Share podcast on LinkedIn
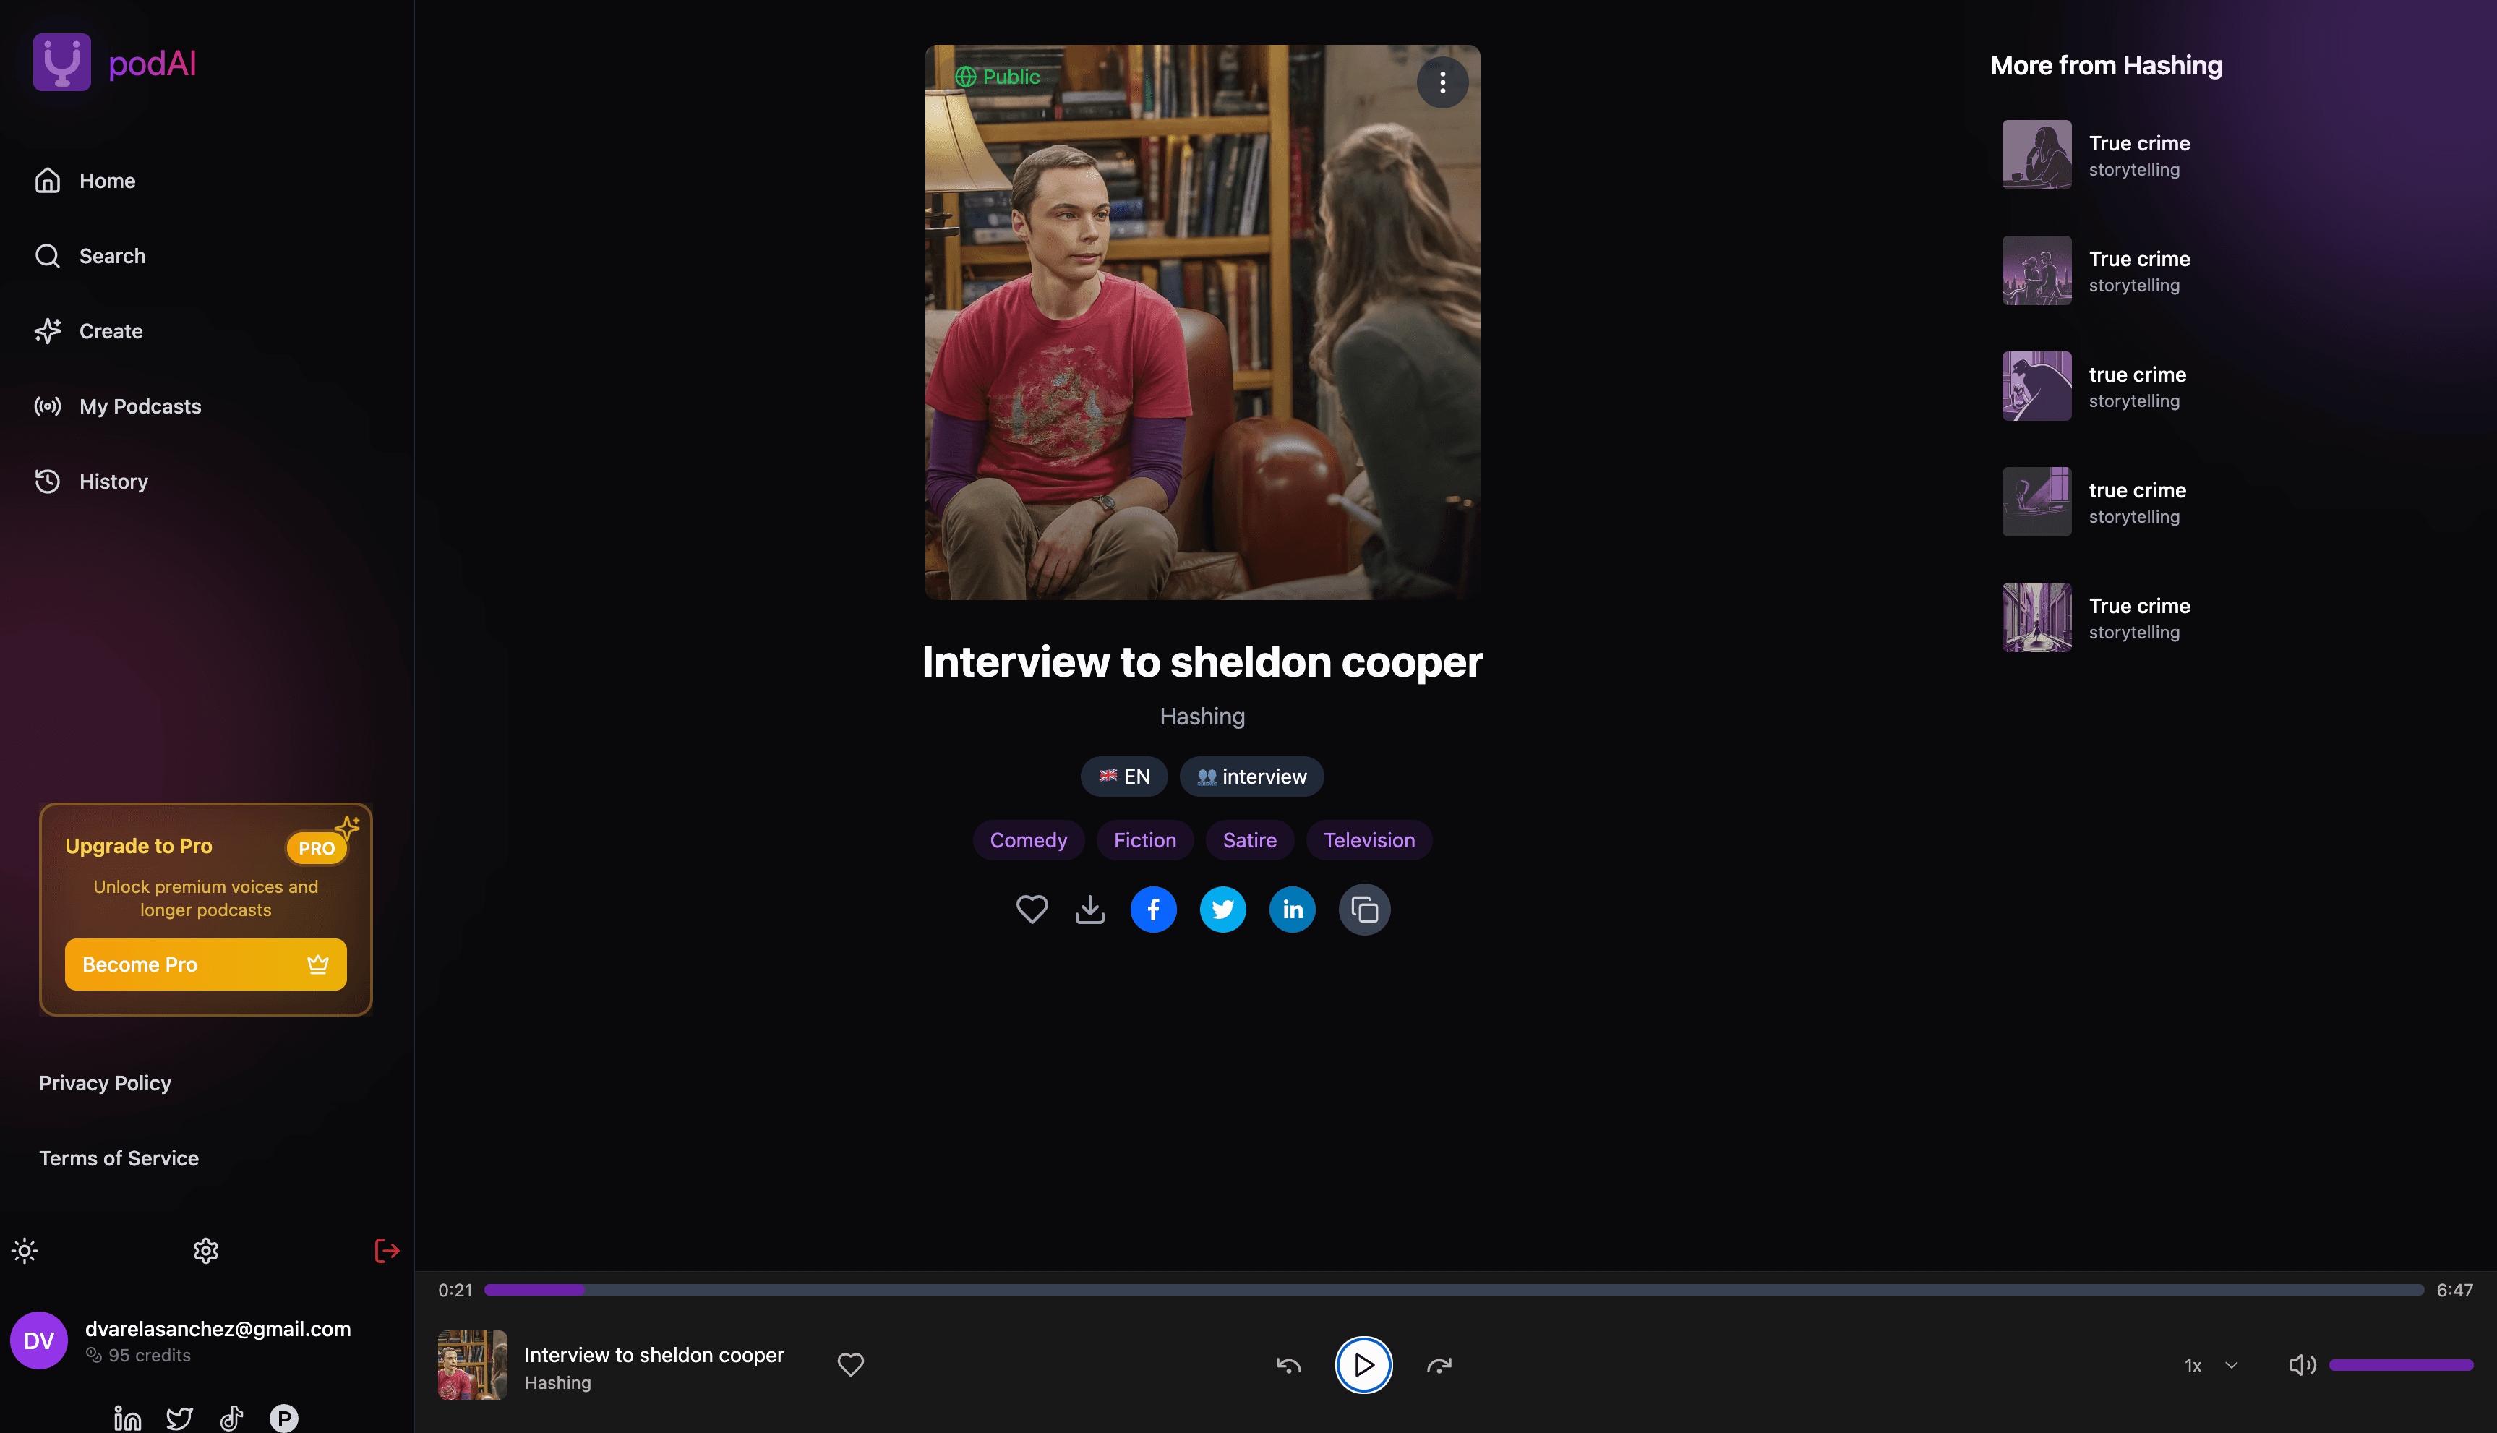The image size is (2497, 1433). coord(1293,910)
